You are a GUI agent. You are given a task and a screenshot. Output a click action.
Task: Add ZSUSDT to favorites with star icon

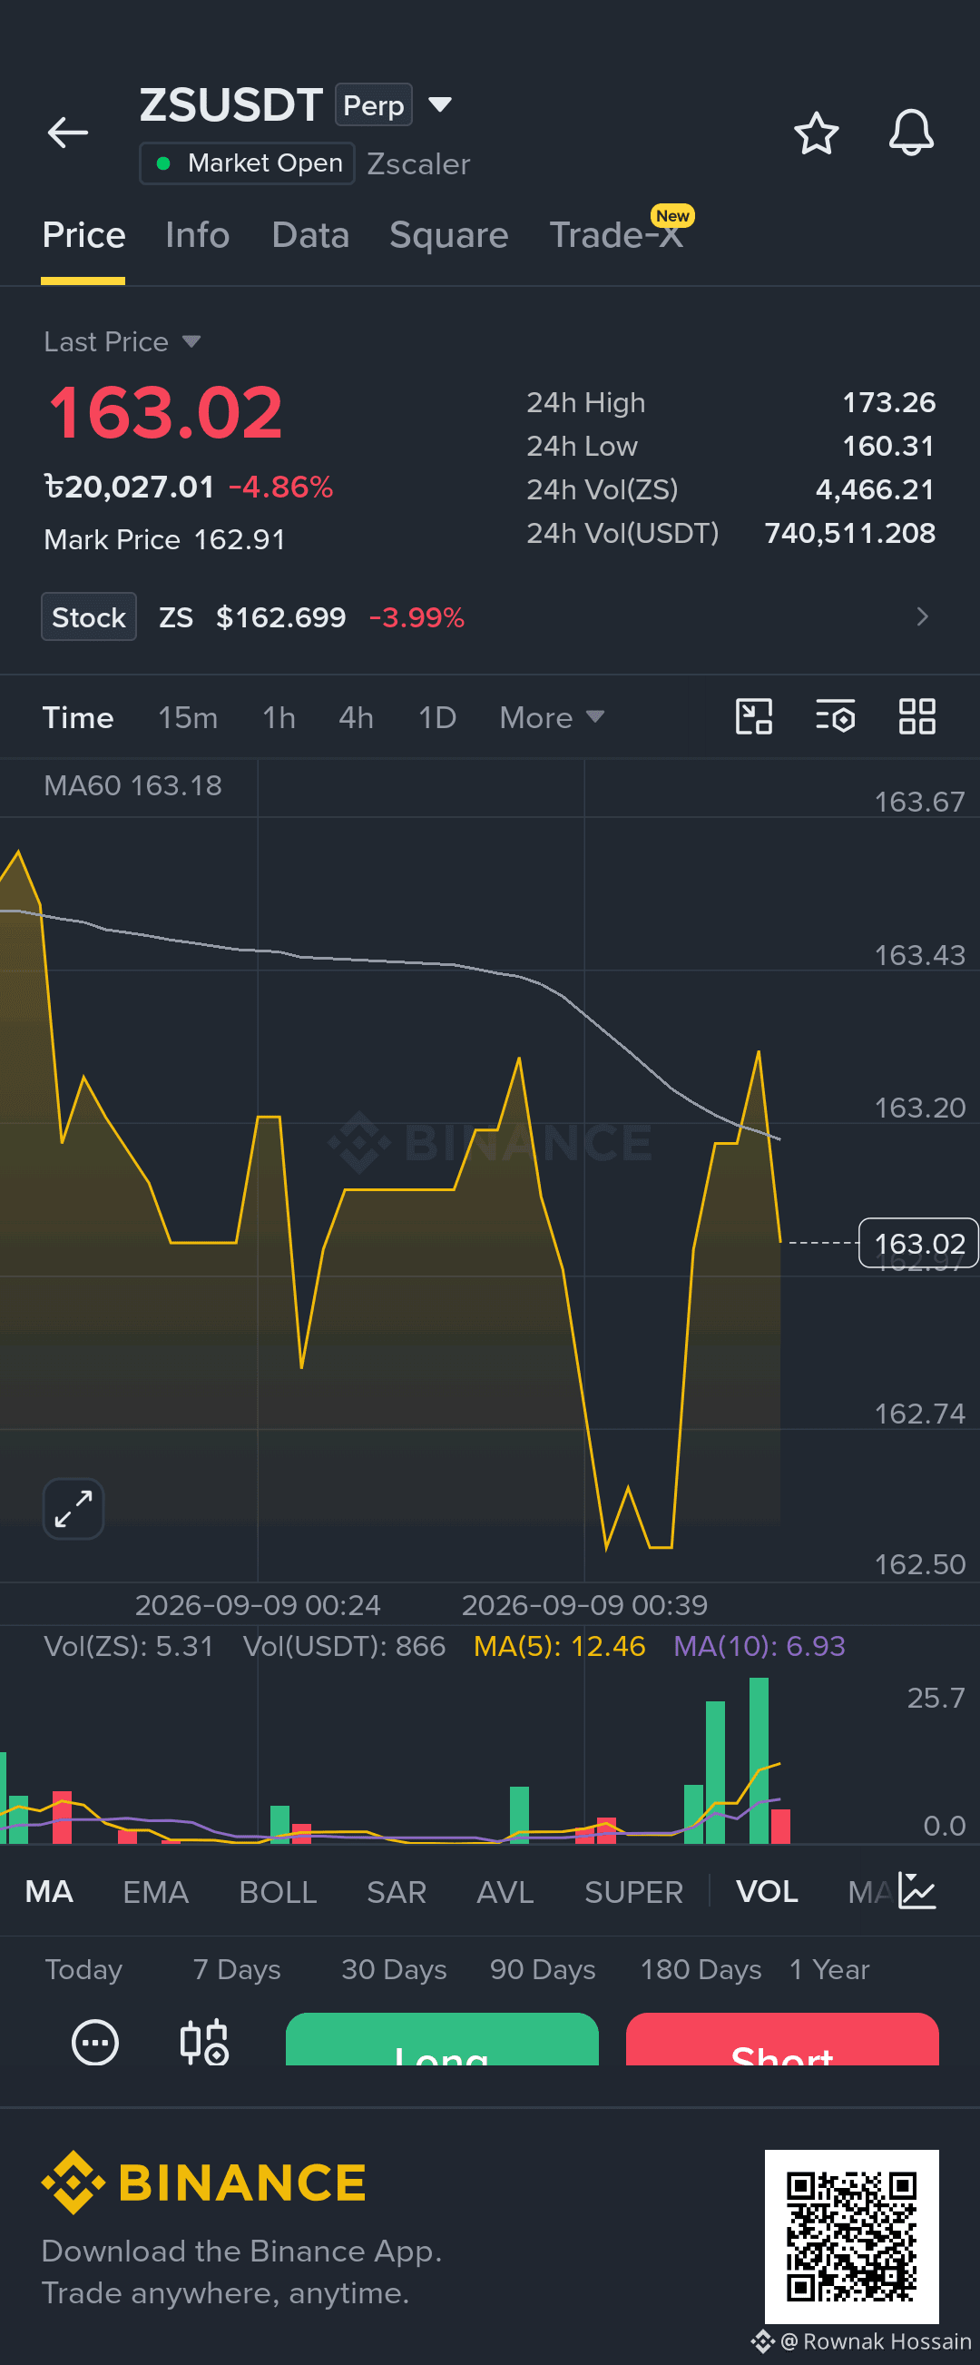[x=816, y=133]
